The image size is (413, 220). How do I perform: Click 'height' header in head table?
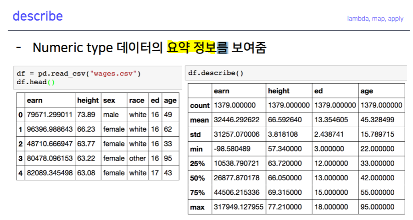coord(88,100)
